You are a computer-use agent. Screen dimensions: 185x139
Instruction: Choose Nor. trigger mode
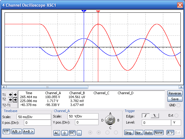click(139, 133)
